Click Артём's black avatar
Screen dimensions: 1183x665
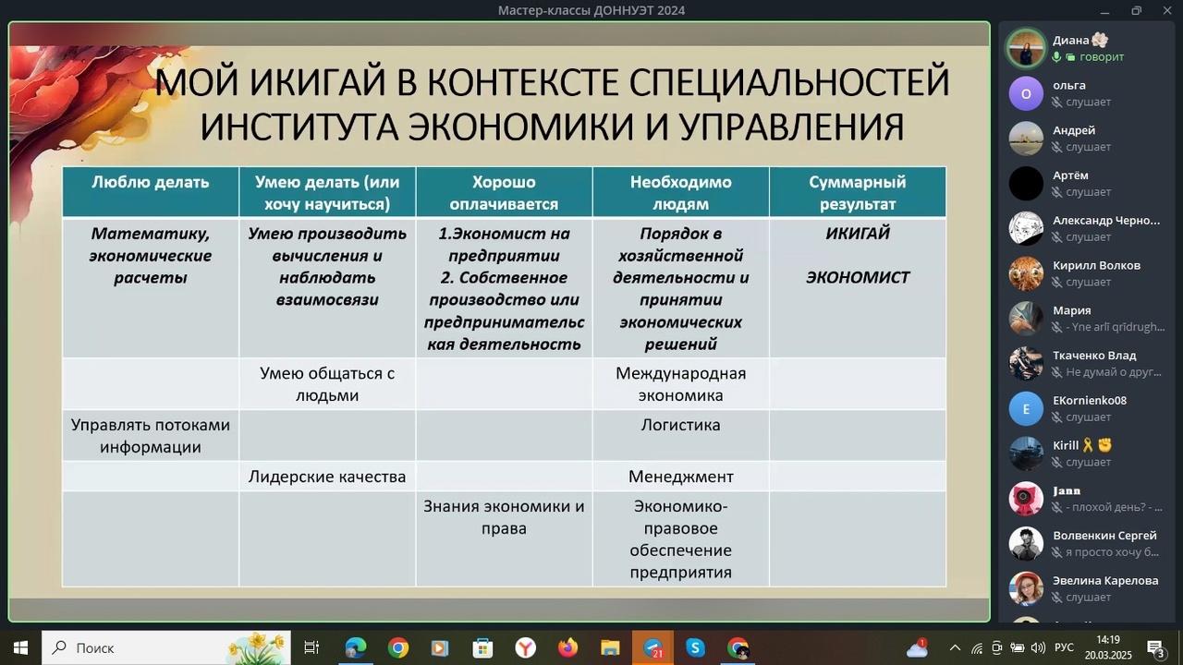(x=1026, y=184)
